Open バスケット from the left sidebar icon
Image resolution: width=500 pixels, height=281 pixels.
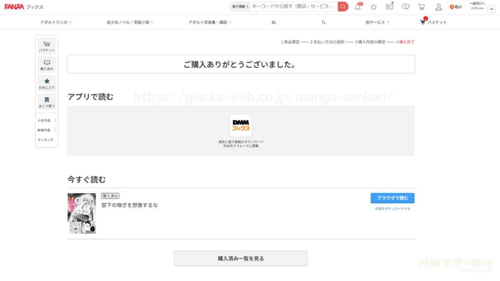point(46,45)
